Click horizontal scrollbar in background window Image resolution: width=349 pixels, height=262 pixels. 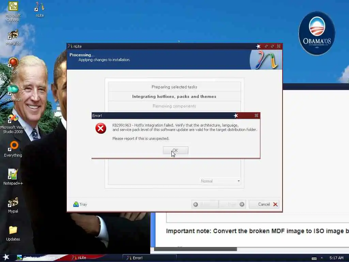[x=195, y=249]
